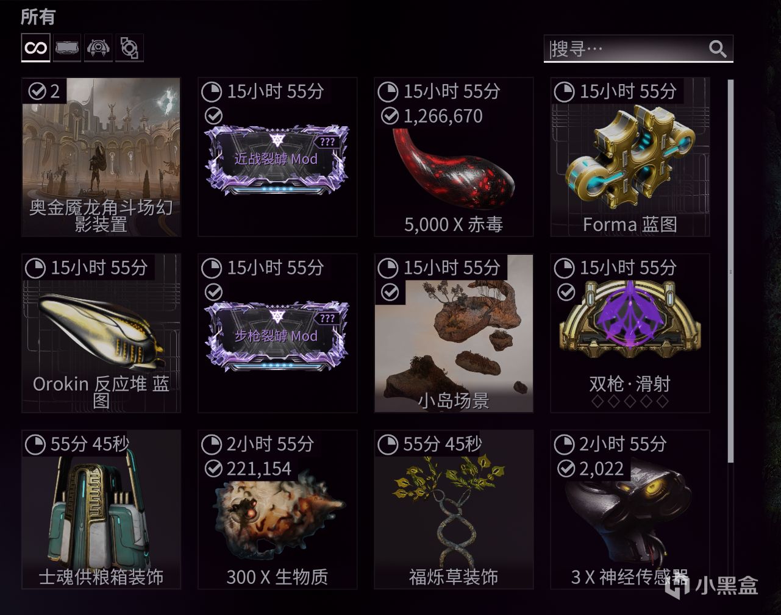Click the owned checkmark on 小岛场景 card
Viewport: 781px width, 615px height.
[390, 293]
